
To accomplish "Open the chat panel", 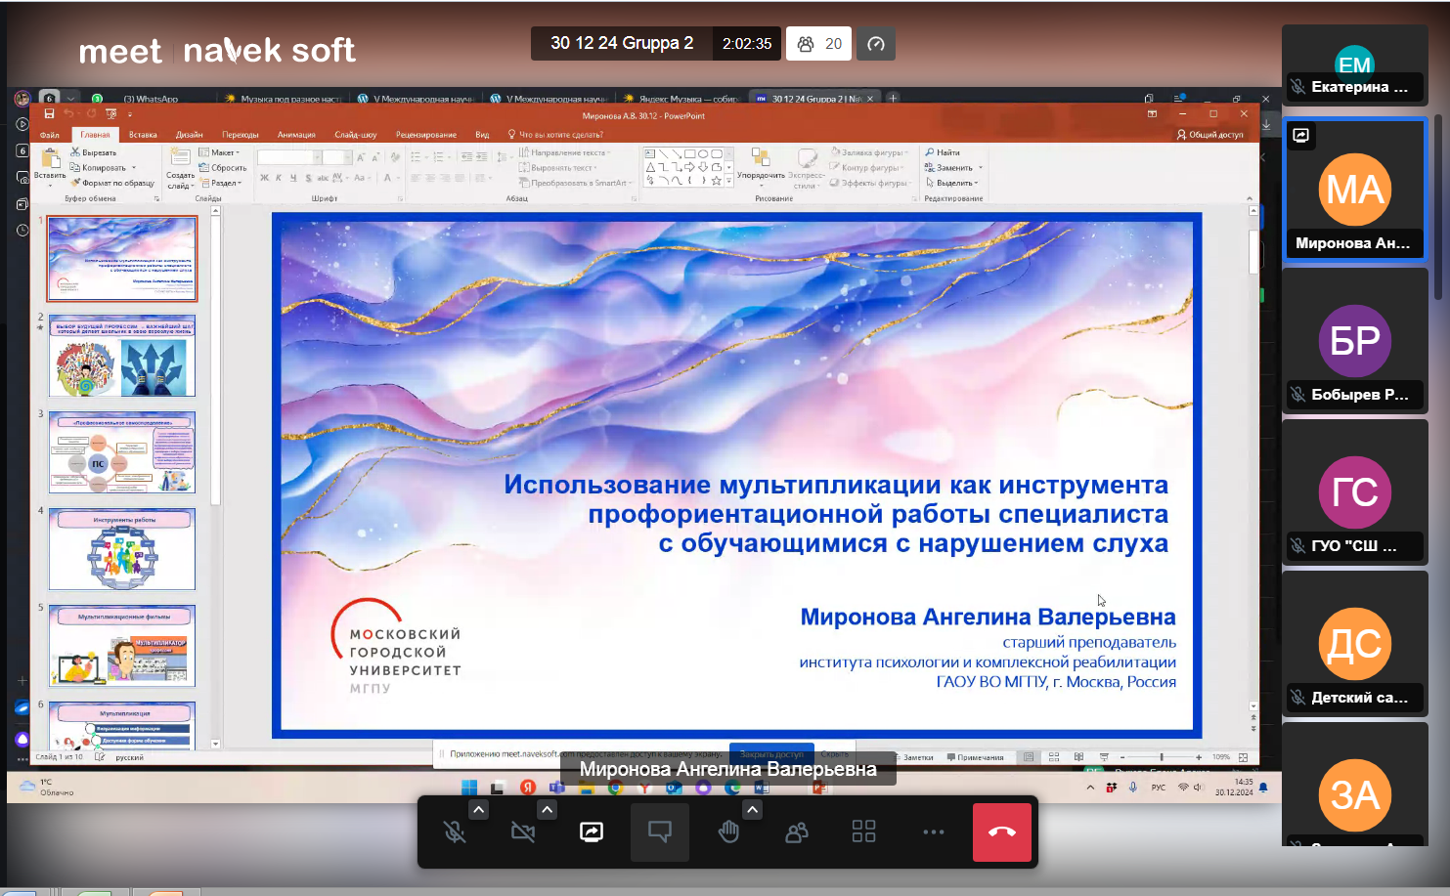I will [660, 832].
